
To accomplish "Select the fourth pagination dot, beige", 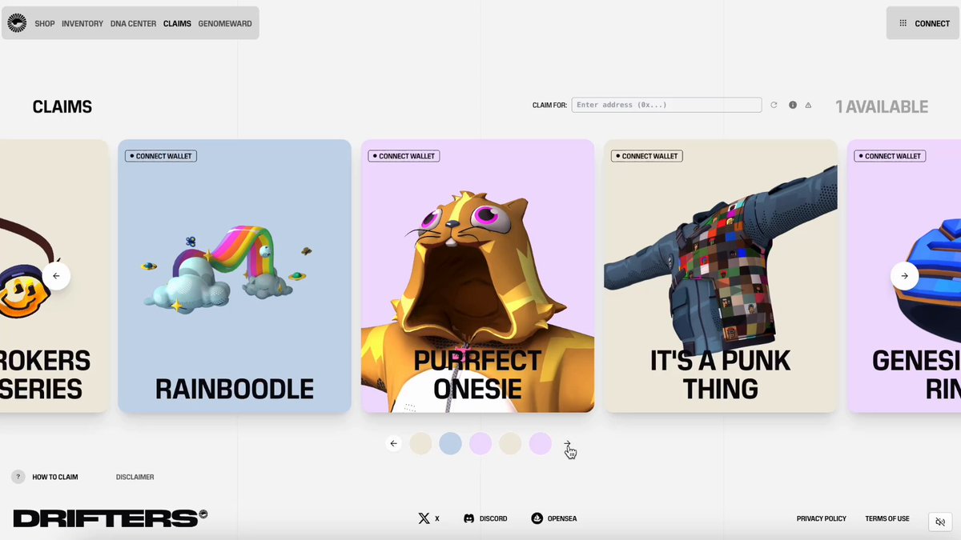I will point(510,443).
